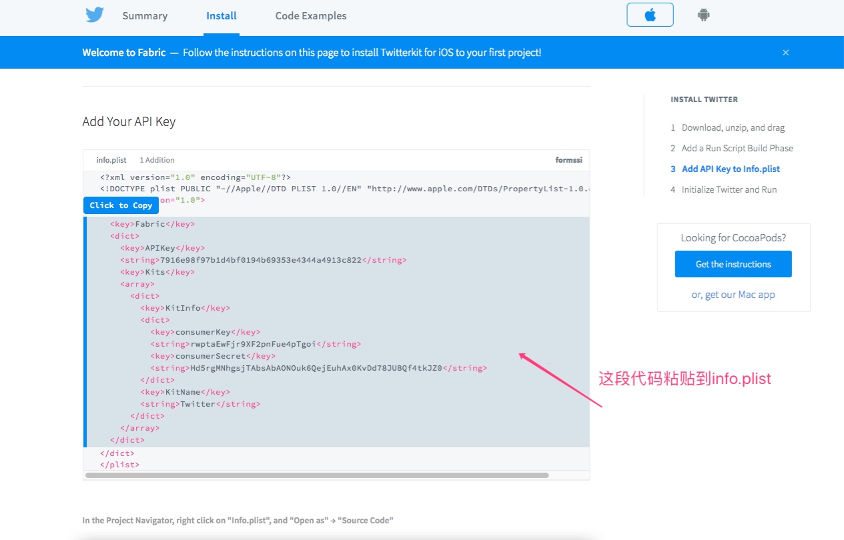Click the consumerSecret string value line
The width and height of the screenshot is (844, 540).
click(316, 368)
